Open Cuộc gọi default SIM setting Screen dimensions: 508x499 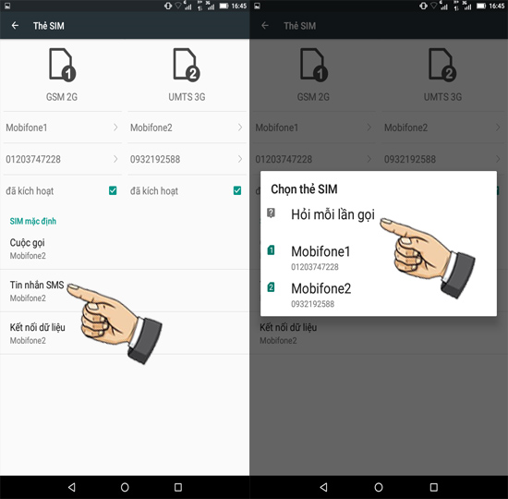[x=125, y=249]
